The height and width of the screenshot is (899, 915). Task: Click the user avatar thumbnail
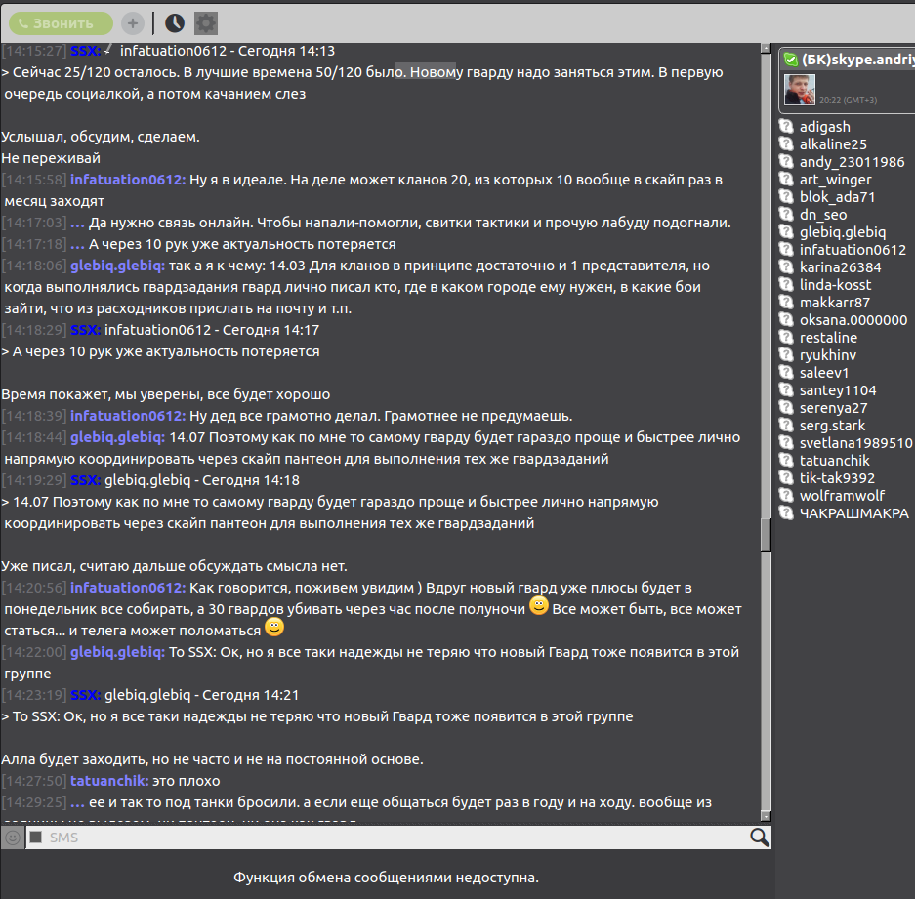pos(800,89)
